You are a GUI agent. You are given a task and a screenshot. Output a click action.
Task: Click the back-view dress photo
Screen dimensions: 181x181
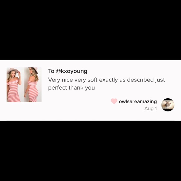pos(33,85)
